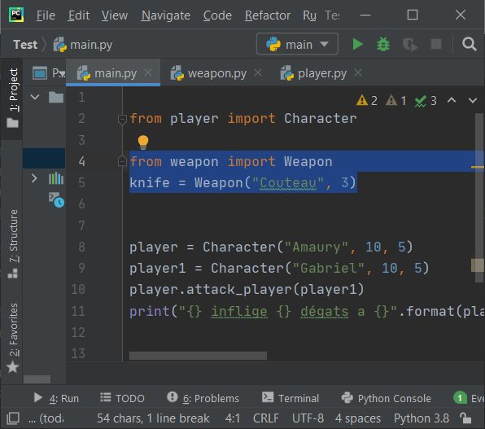
Task: Switch to the player.py editor tab
Action: 321,73
